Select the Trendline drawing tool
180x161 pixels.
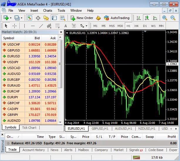coord(41,26)
